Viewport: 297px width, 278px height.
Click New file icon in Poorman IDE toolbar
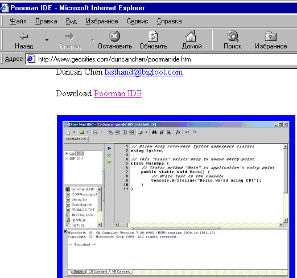tap(68, 132)
